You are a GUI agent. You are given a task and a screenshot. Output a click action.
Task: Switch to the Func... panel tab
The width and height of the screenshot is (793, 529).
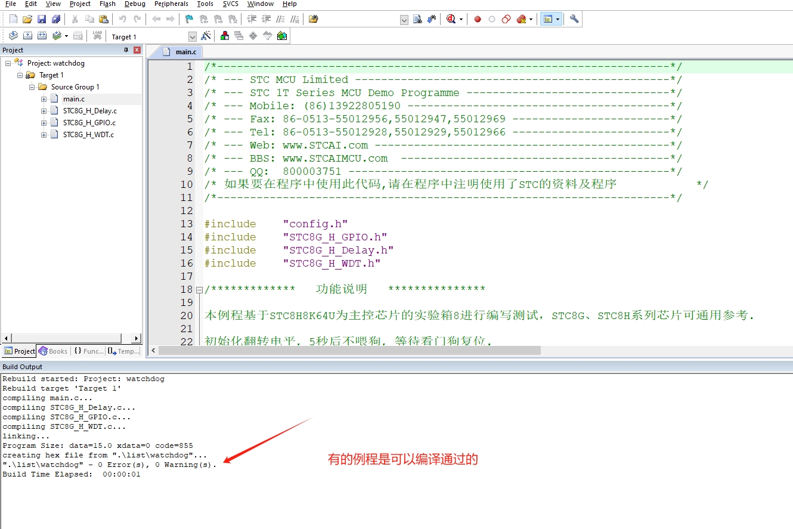tap(89, 351)
